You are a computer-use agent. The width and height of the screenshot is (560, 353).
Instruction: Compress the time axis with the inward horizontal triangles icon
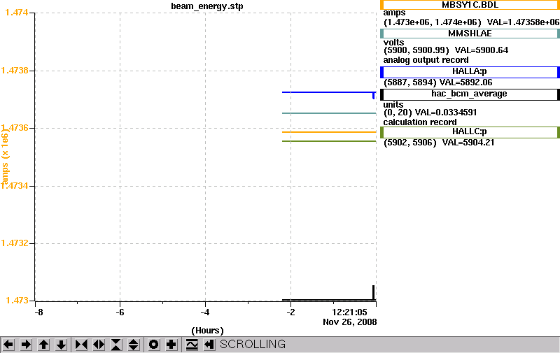81,345
